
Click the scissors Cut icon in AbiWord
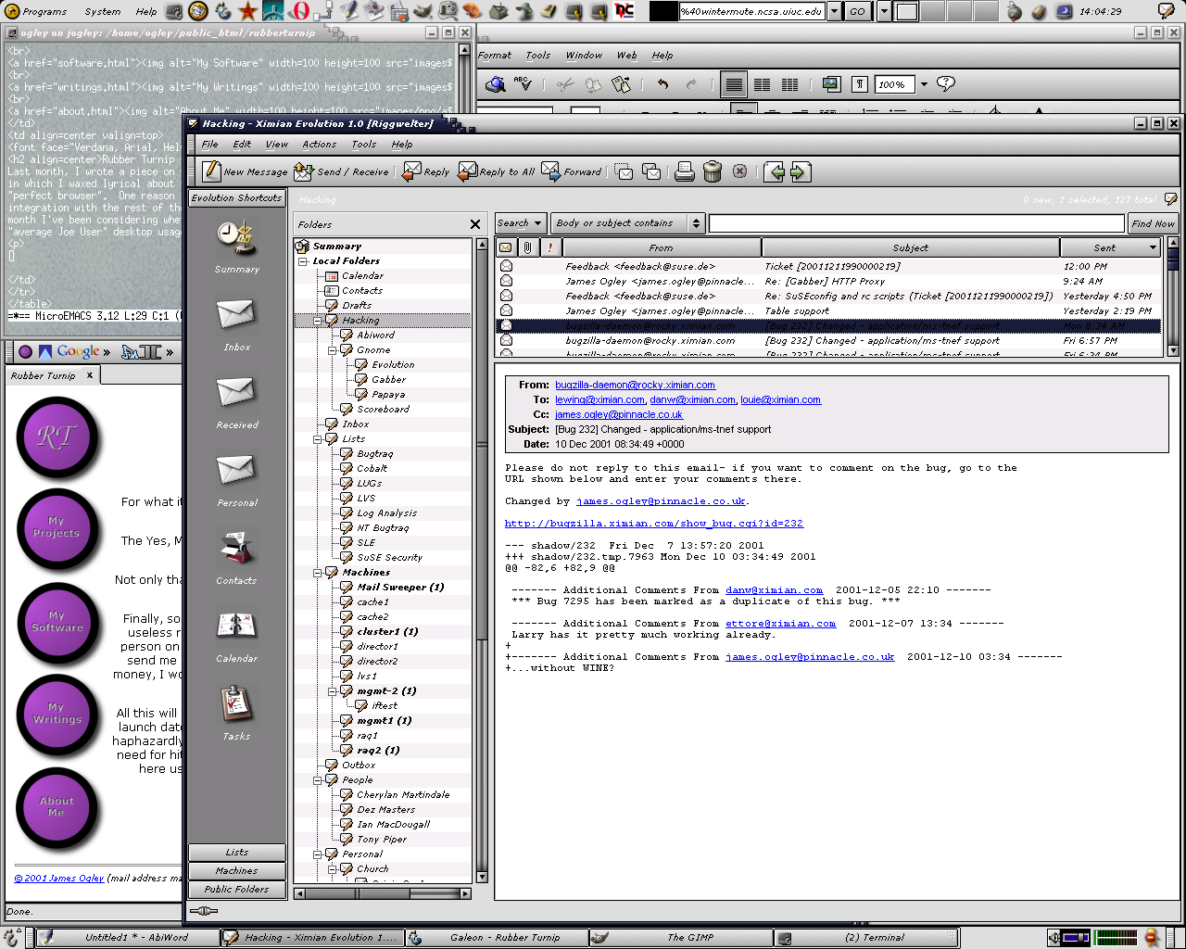pos(565,84)
